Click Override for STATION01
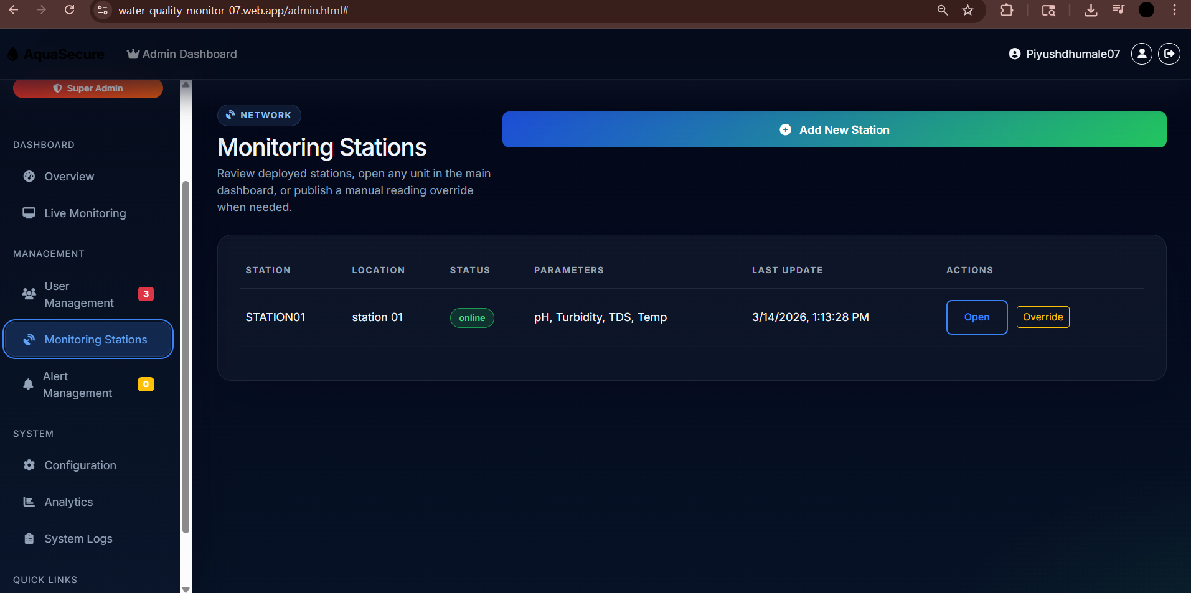The width and height of the screenshot is (1191, 593). [1043, 317]
